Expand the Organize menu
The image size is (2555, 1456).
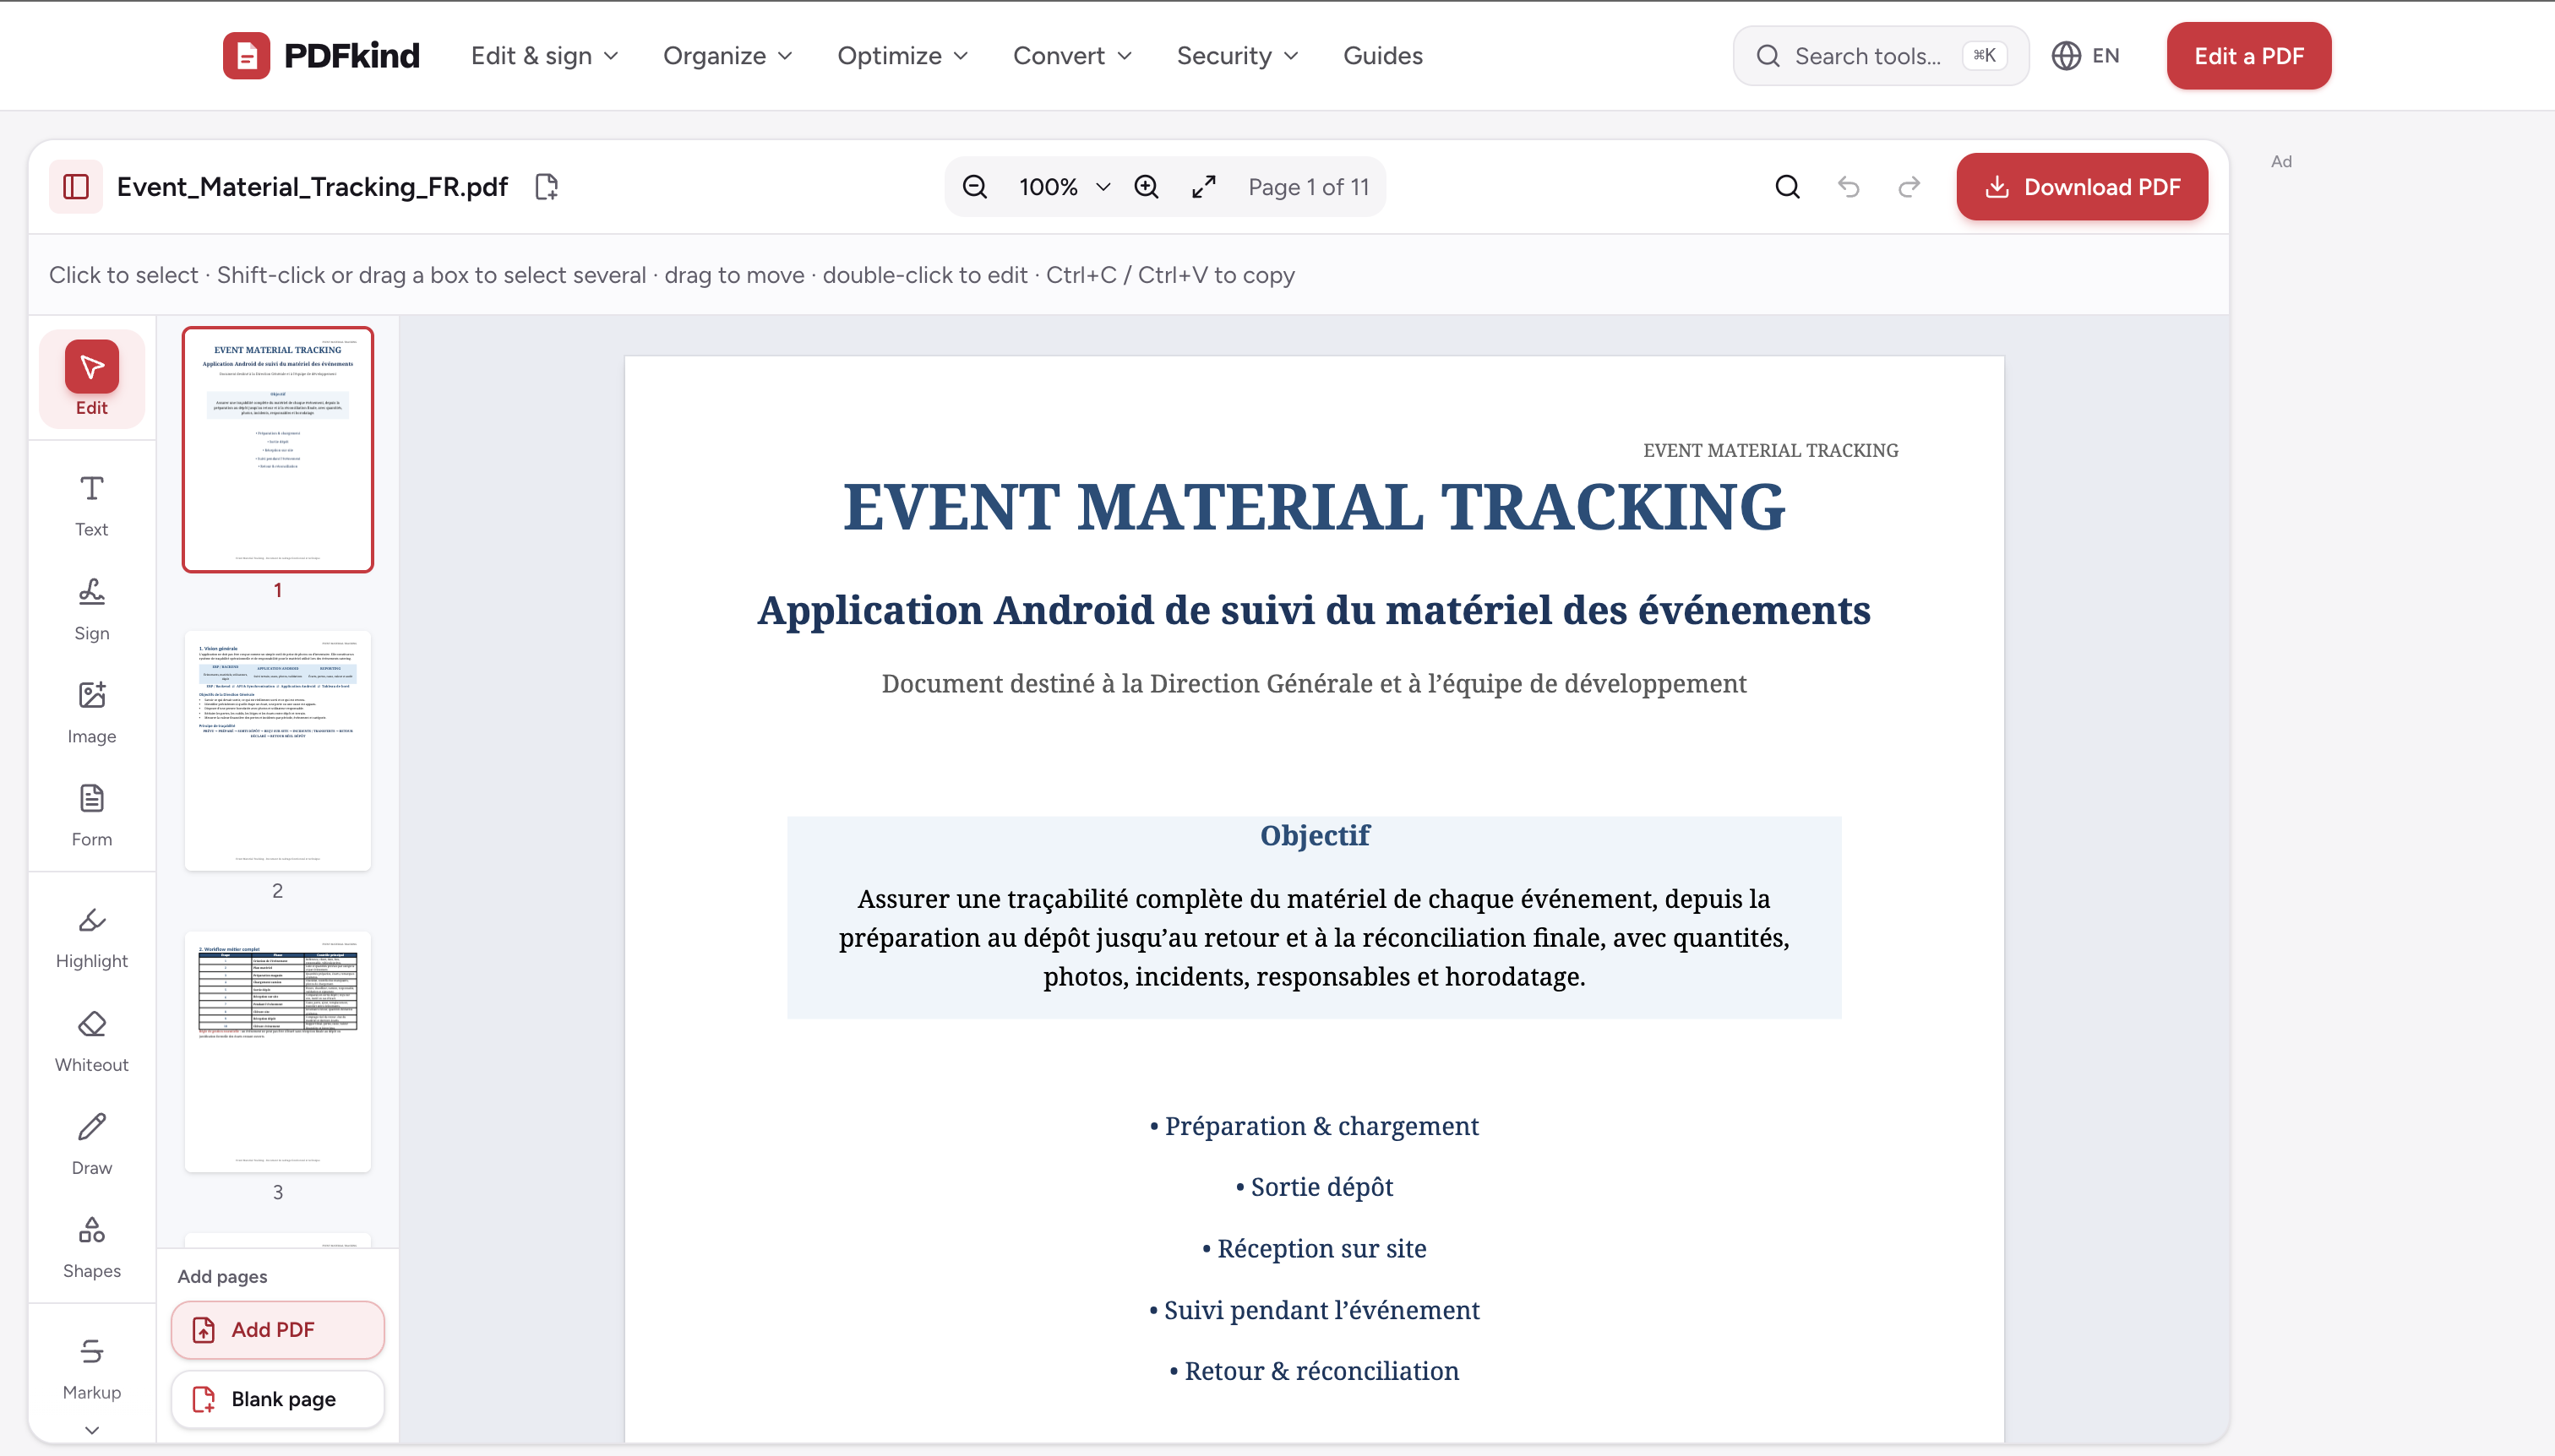727,56
